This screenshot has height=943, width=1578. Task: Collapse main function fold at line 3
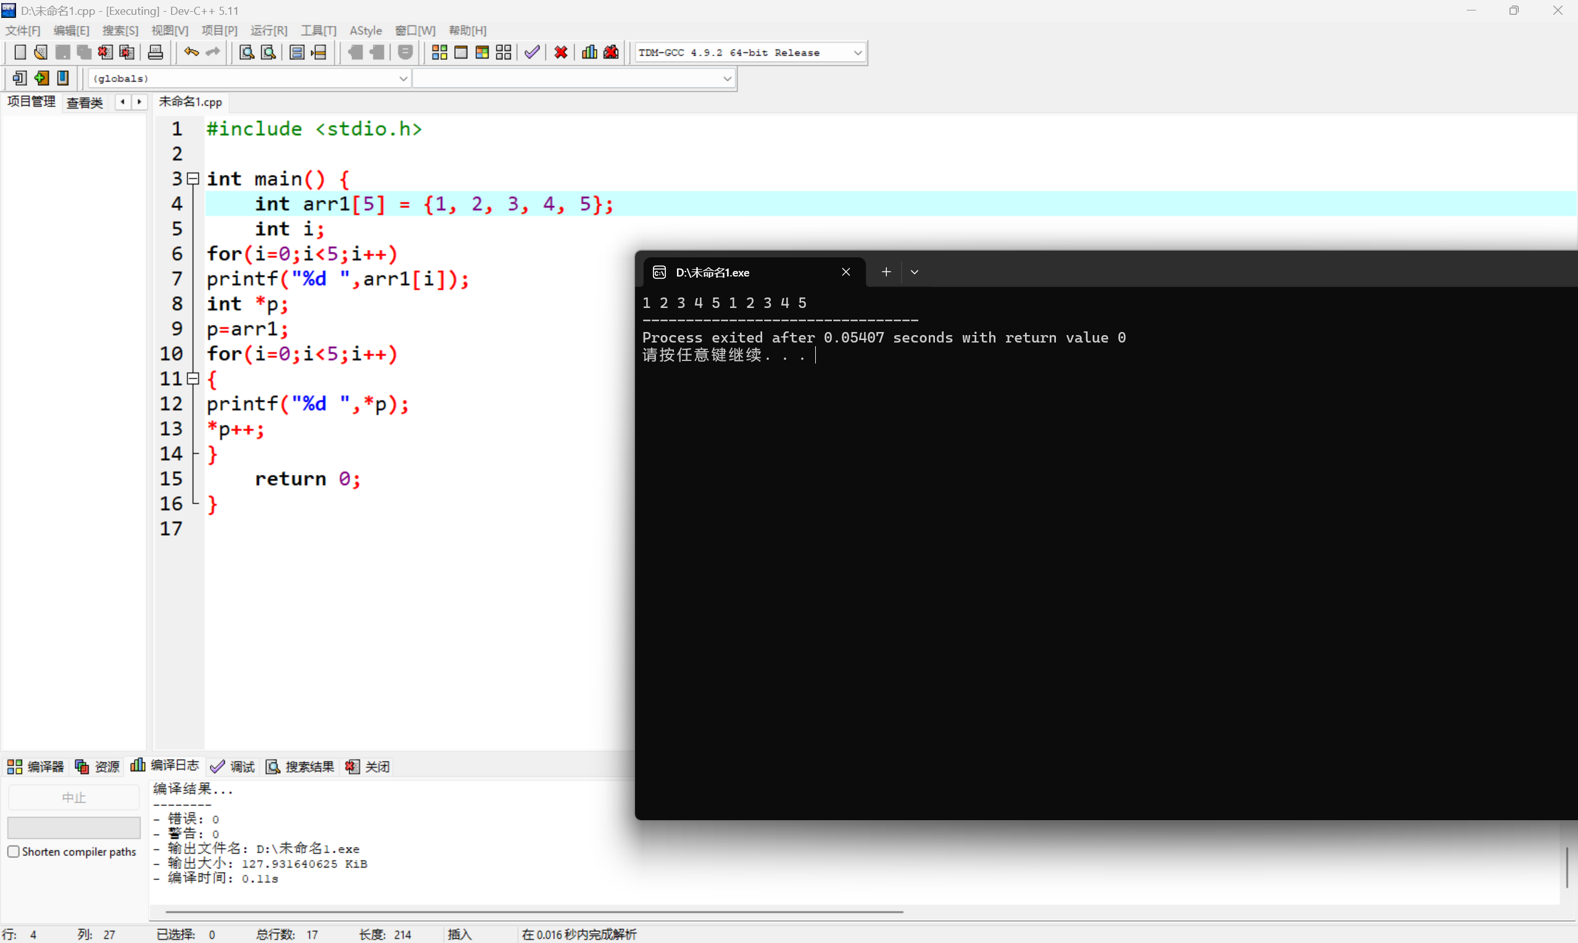193,178
